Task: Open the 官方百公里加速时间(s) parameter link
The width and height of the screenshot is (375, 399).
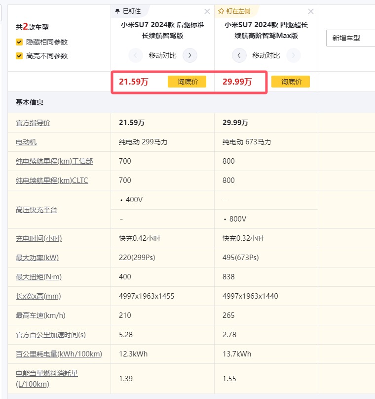Action: pos(51,335)
